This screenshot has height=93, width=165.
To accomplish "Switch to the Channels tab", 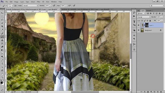I will pyautogui.click(x=149, y=11).
